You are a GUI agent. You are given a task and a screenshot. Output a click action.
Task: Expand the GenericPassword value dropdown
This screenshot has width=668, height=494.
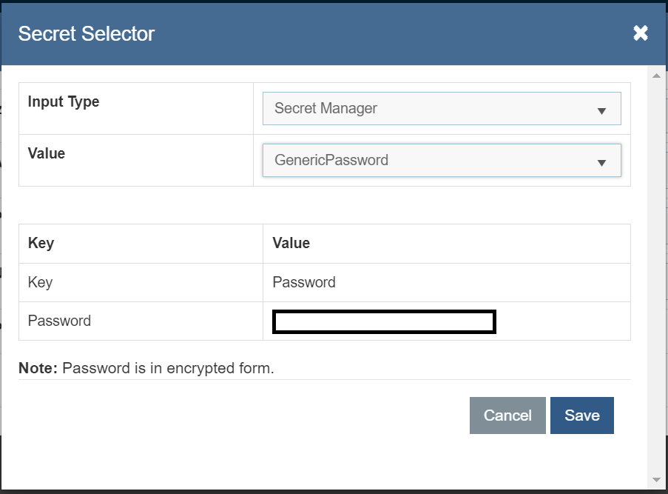441,160
